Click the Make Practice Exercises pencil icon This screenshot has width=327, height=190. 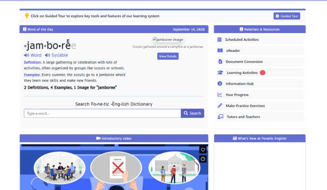click(x=220, y=106)
